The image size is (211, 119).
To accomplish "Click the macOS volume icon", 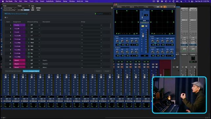I will click(x=177, y=1).
